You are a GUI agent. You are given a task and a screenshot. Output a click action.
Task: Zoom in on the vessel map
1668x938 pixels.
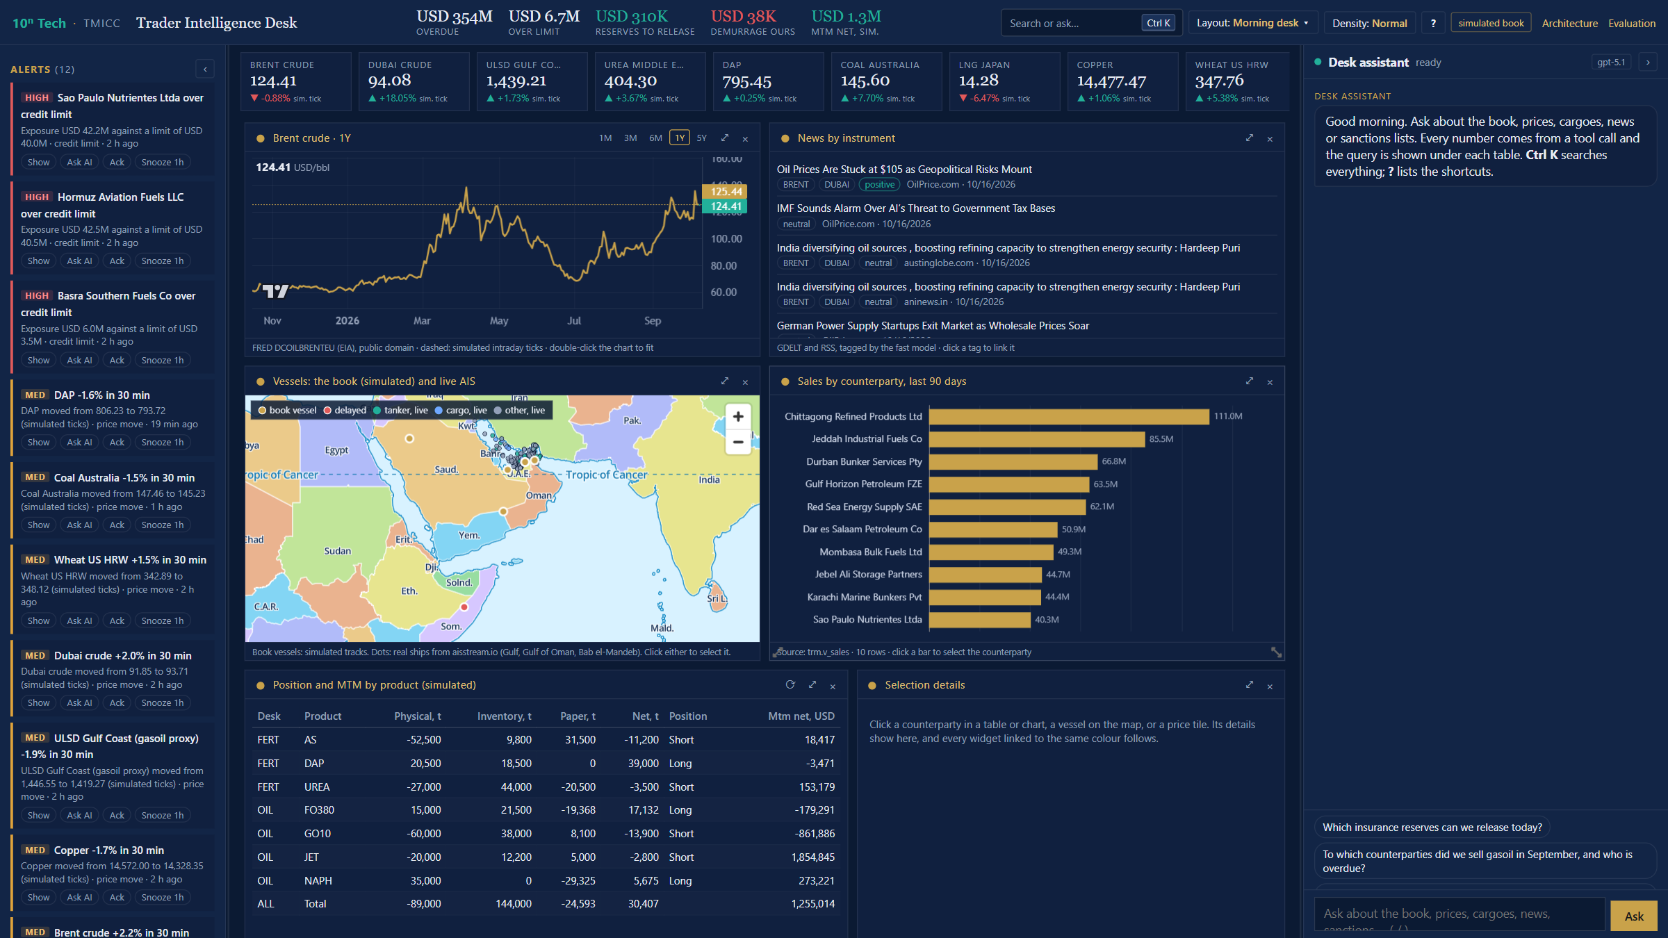pos(738,416)
